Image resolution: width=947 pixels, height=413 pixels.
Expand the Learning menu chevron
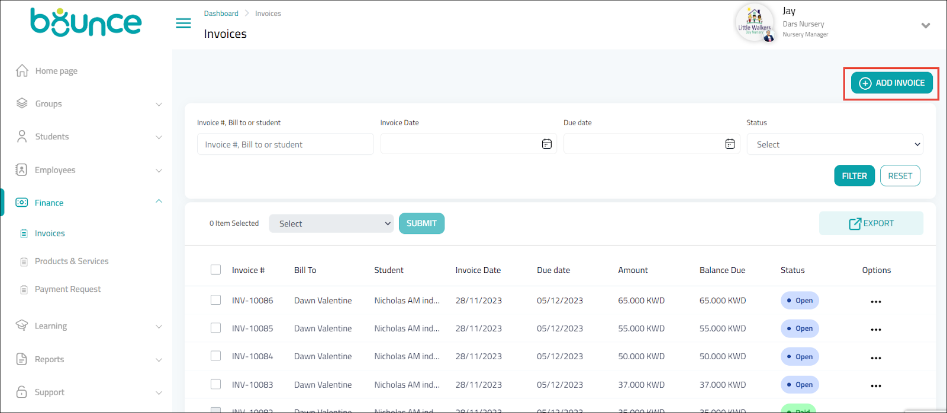(x=159, y=327)
